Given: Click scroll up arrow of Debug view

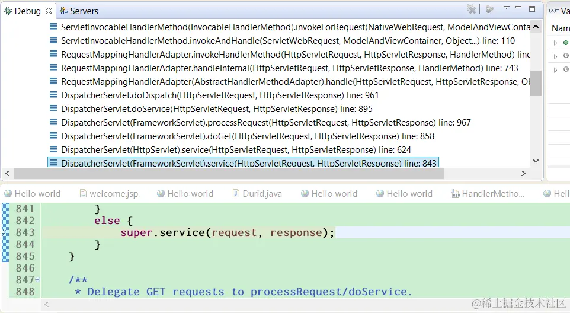Looking at the screenshot, I should (536, 27).
